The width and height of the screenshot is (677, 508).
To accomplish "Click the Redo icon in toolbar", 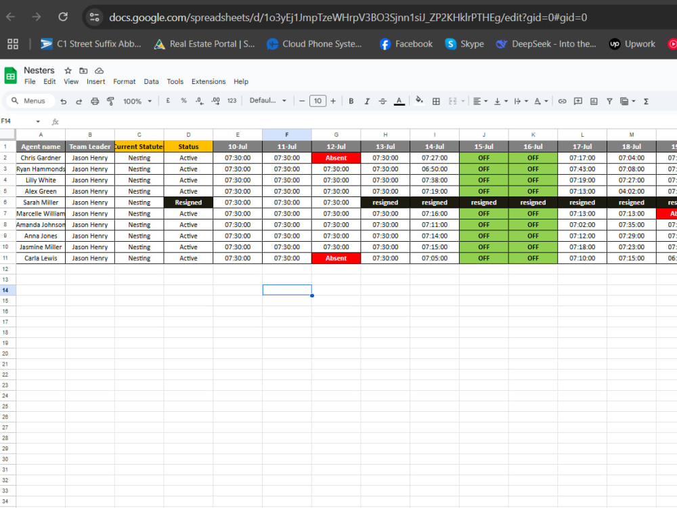I will (79, 101).
